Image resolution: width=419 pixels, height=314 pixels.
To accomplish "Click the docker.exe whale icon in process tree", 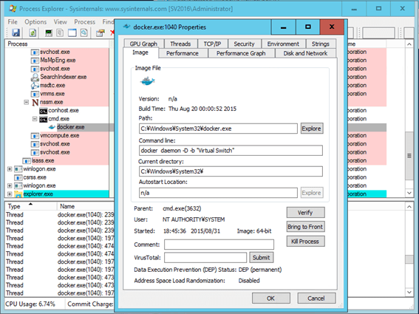I will [x=52, y=127].
